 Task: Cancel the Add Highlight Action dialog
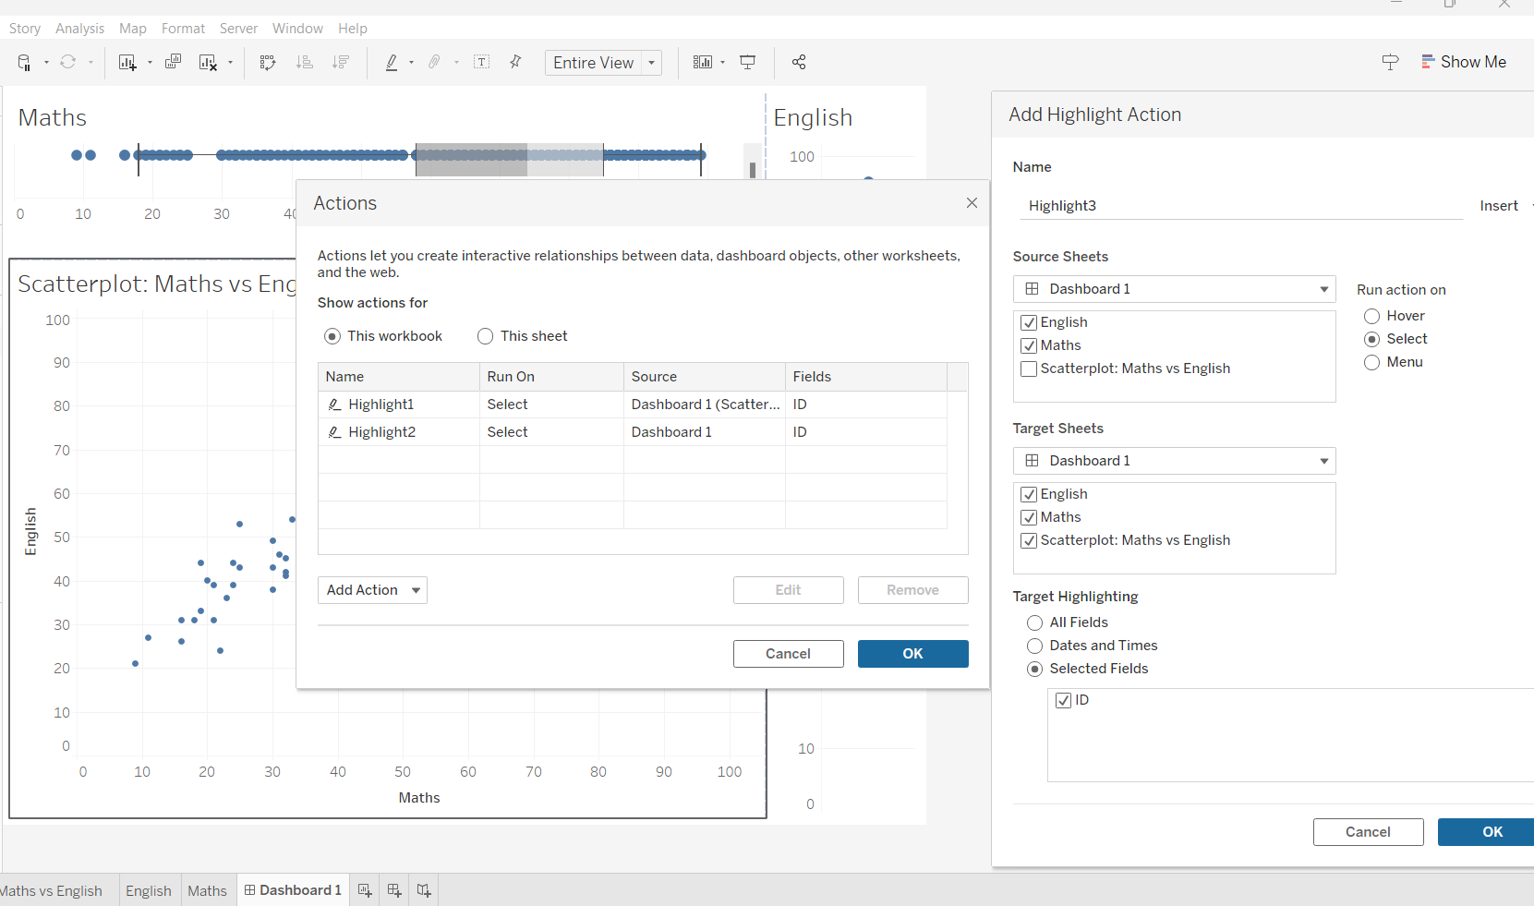click(x=1368, y=832)
